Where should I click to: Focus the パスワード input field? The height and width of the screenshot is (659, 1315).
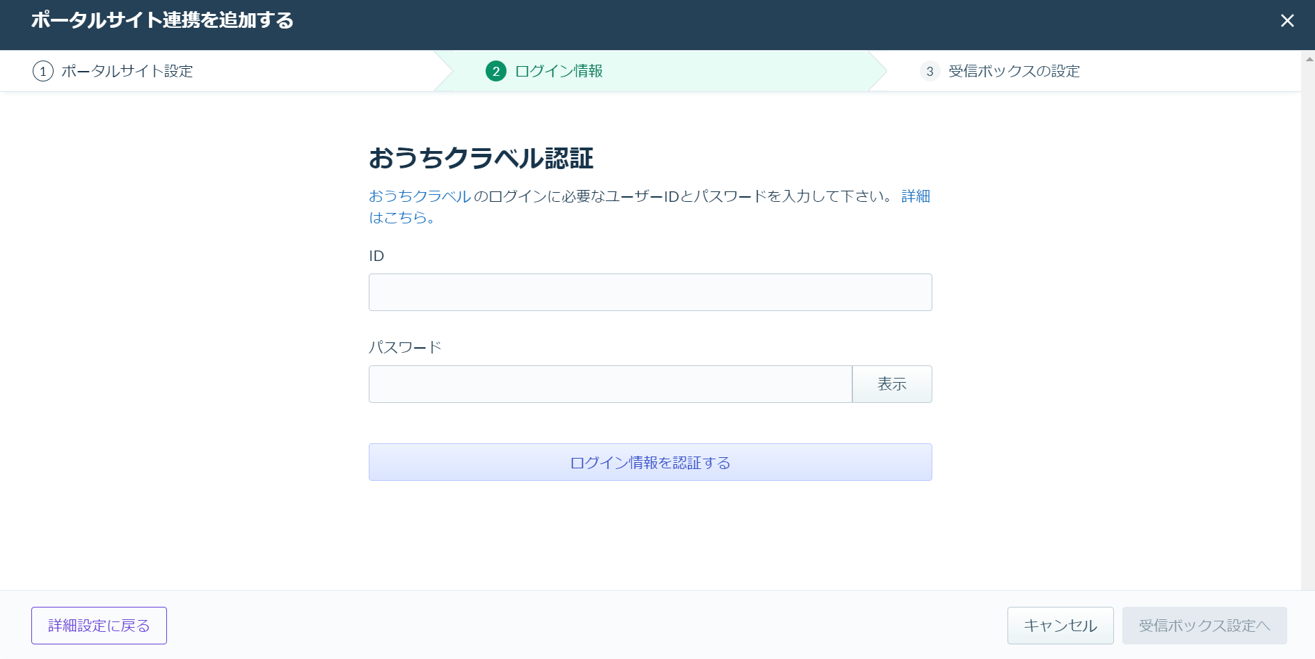[x=610, y=384]
